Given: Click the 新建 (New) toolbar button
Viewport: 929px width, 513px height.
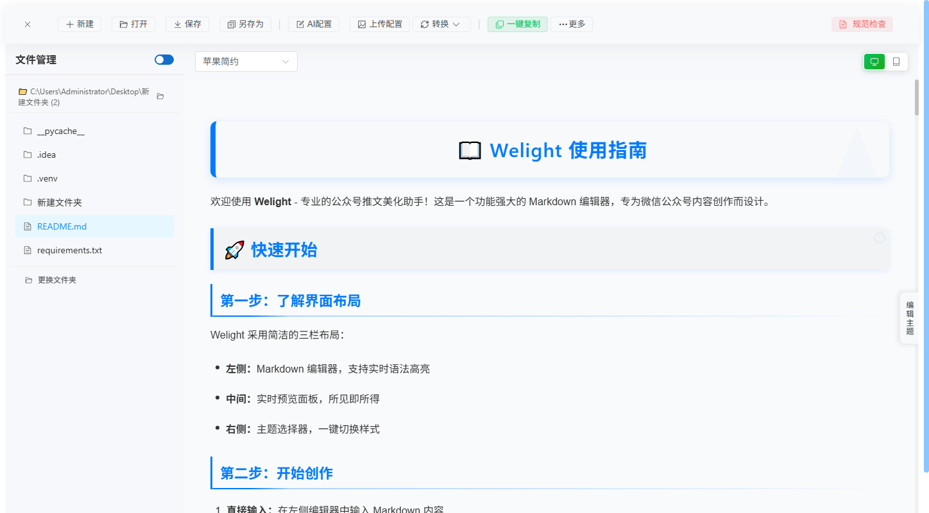Looking at the screenshot, I should [x=80, y=24].
